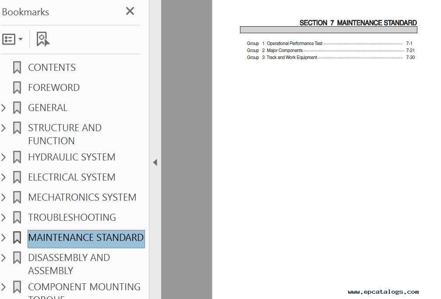Open DISASSEMBLY AND ASSEMBLY bookmark
The height and width of the screenshot is (299, 441).
tap(69, 264)
